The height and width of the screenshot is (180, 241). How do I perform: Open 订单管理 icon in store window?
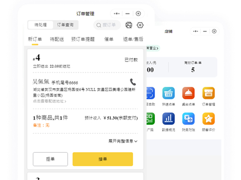click(208, 93)
